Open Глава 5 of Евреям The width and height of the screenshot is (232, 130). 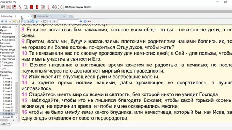click(8, 91)
